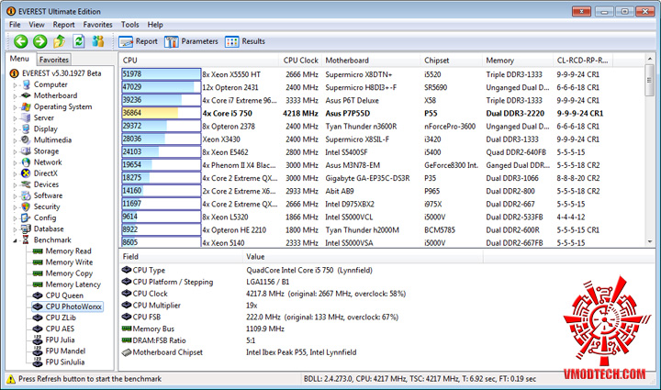Image resolution: width=661 pixels, height=390 pixels.
Task: Select the Software icon in the tree
Action: point(26,195)
